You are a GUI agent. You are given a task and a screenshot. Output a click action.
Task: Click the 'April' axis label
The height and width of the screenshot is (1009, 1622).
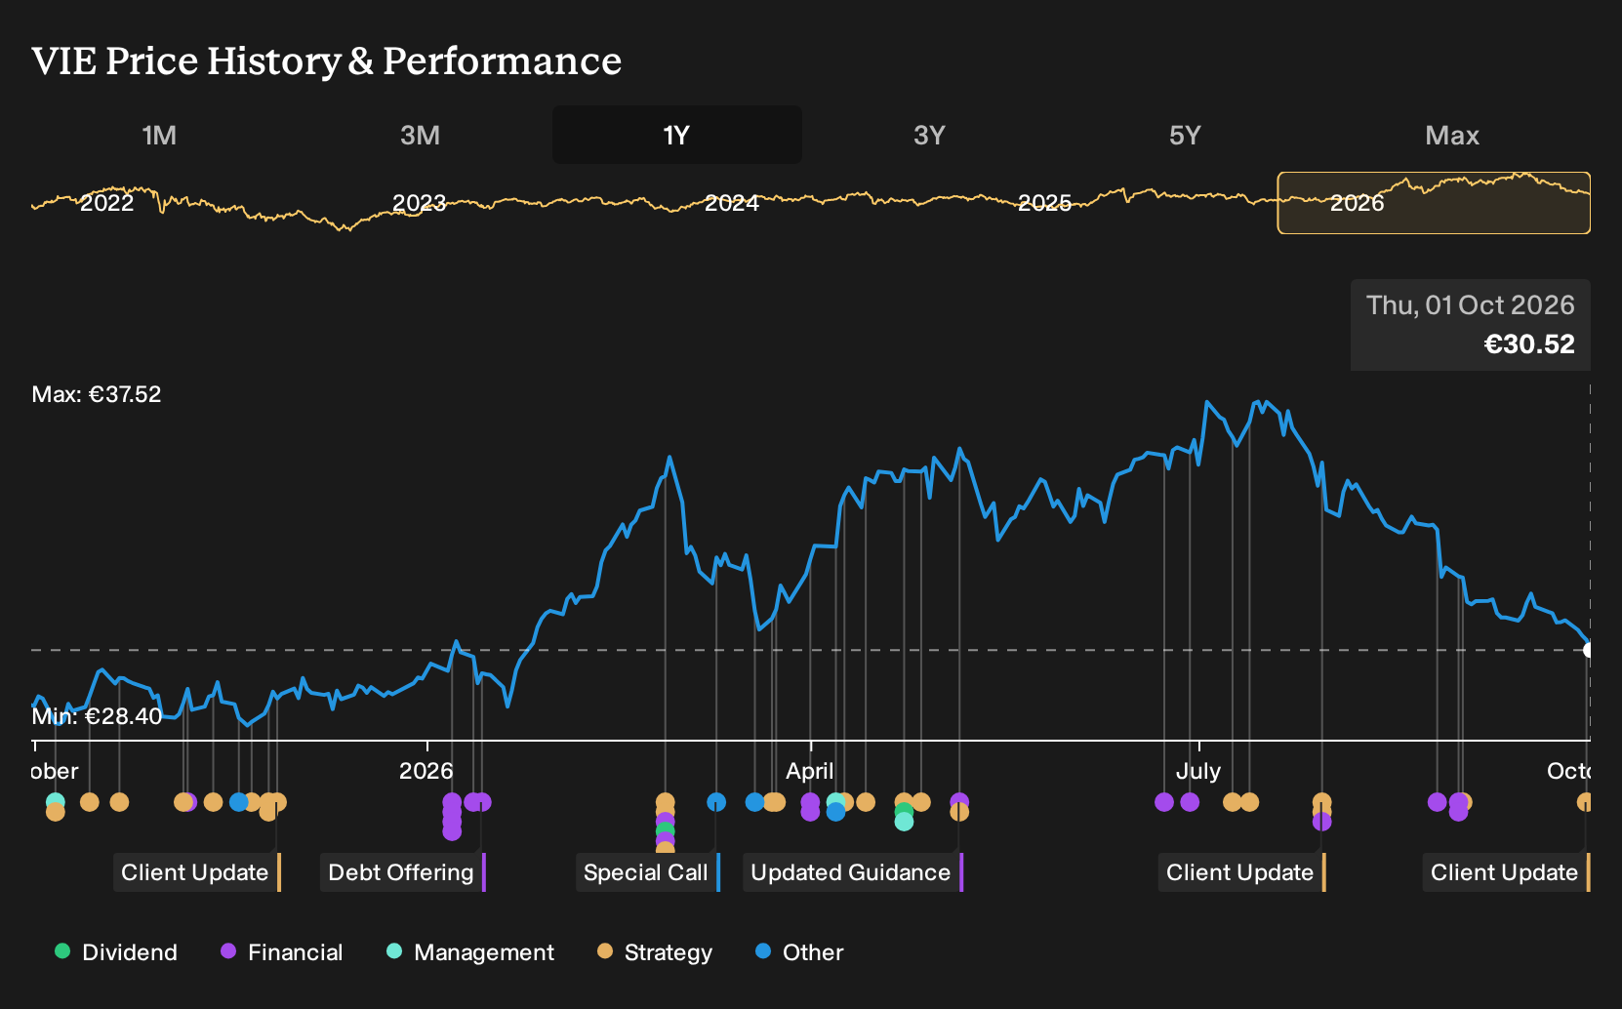coord(810,771)
